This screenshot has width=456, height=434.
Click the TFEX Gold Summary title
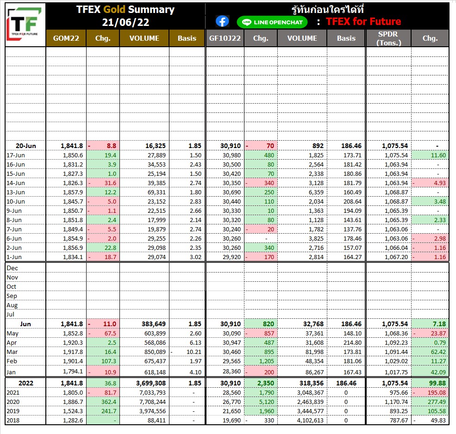click(125, 9)
